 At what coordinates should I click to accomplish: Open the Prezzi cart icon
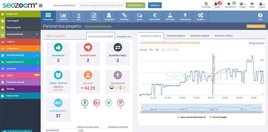(x=252, y=5)
